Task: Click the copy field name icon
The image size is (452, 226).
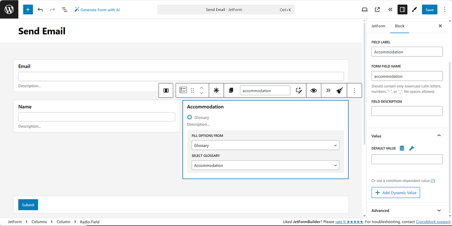Action: coord(231,90)
